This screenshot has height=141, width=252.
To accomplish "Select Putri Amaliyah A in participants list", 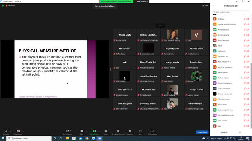I will click(231, 62).
